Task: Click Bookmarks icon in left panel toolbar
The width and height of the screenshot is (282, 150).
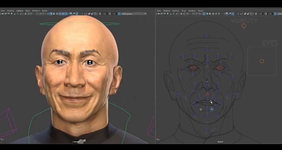Action: 12,14
